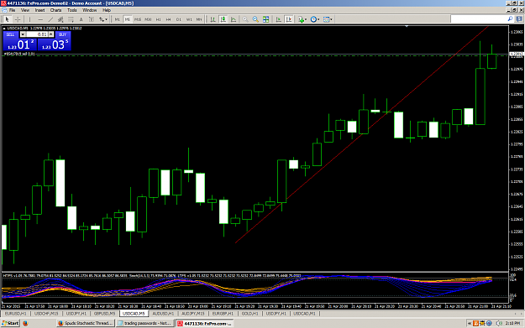Switch to the AUDJPY,M15 chart tab

point(193,314)
